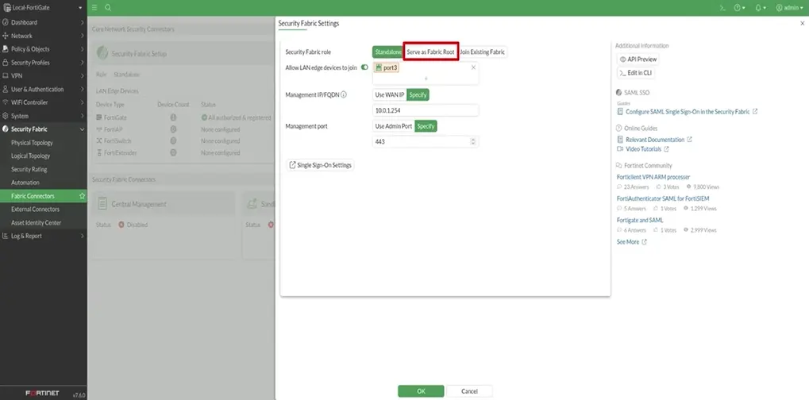The width and height of the screenshot is (809, 400).
Task: Click the 10.0.1.254 management IP field
Action: click(426, 110)
